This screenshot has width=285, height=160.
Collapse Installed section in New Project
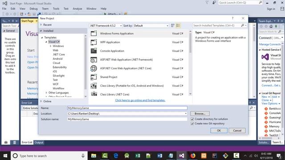[41, 31]
